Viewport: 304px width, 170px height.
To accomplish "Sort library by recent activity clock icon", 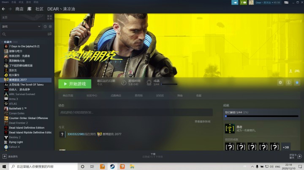I will 45,27.
